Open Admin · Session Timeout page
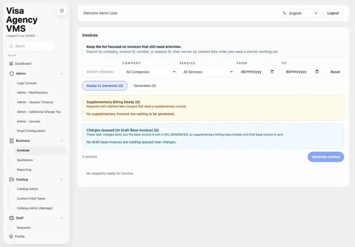This screenshot has width=355, height=247. click(35, 102)
